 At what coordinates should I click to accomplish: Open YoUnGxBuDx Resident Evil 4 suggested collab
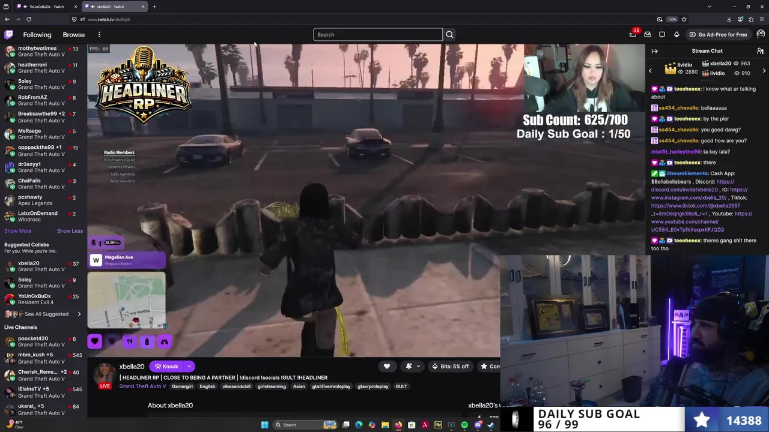(x=42, y=299)
